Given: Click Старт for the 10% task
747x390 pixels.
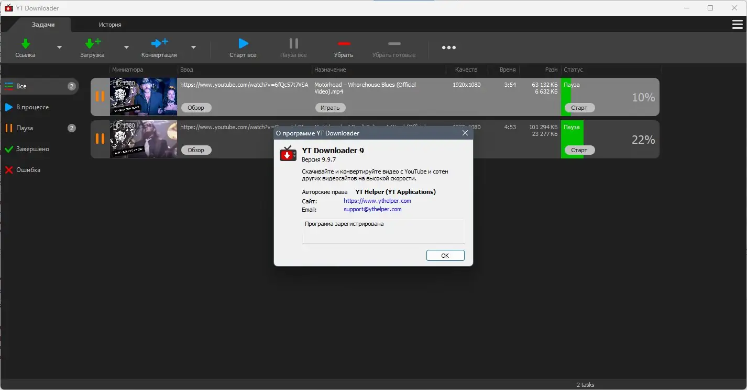Looking at the screenshot, I should pos(579,108).
